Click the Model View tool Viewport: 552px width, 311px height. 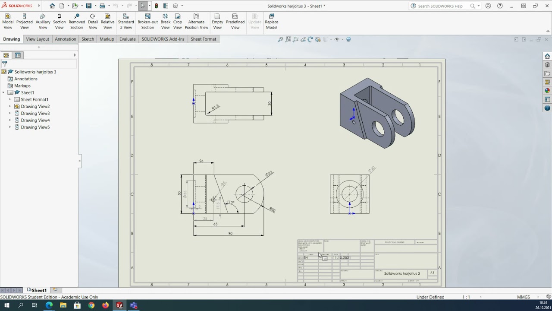point(8,22)
